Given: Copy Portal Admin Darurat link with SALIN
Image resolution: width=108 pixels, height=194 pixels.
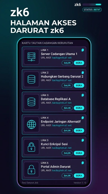Looking at the screenshot, I should (x=67, y=176).
